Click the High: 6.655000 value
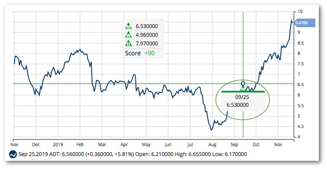Screen dimensions: 327x169 193,154
